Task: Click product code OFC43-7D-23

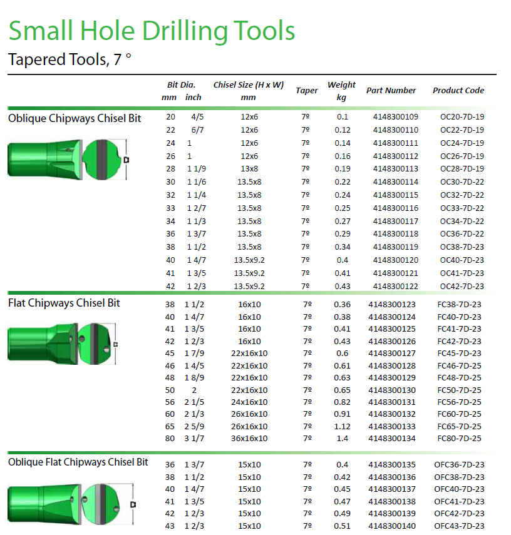Action: pos(459,526)
